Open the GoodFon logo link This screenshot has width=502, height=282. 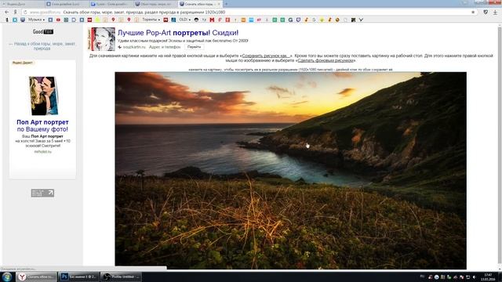pyautogui.click(x=43, y=31)
